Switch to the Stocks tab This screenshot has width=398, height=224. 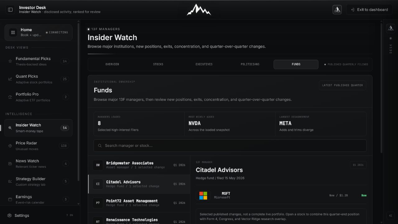click(158, 64)
